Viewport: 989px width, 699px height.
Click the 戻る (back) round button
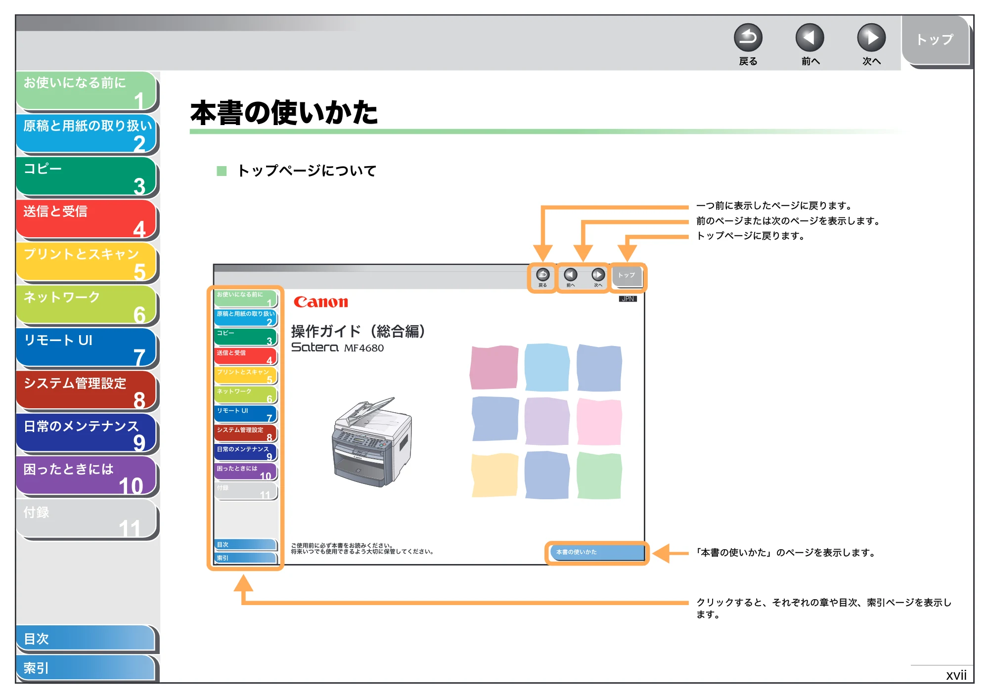[748, 38]
